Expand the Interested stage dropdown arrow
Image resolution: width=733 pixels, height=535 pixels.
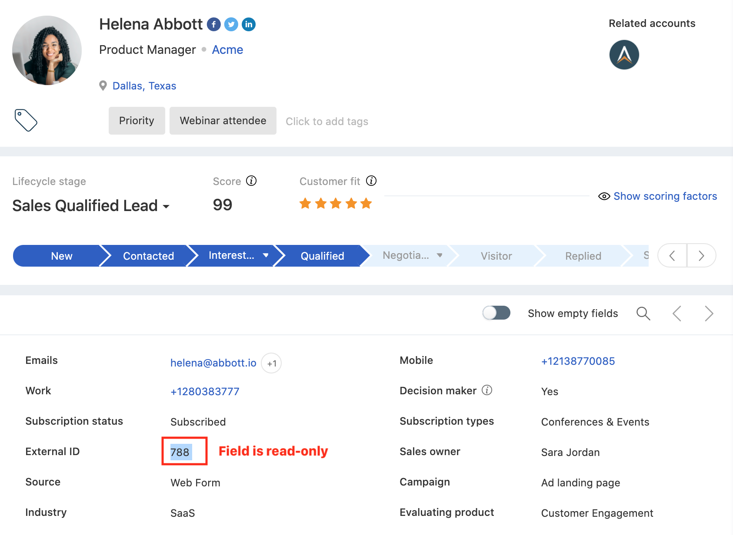(x=266, y=256)
